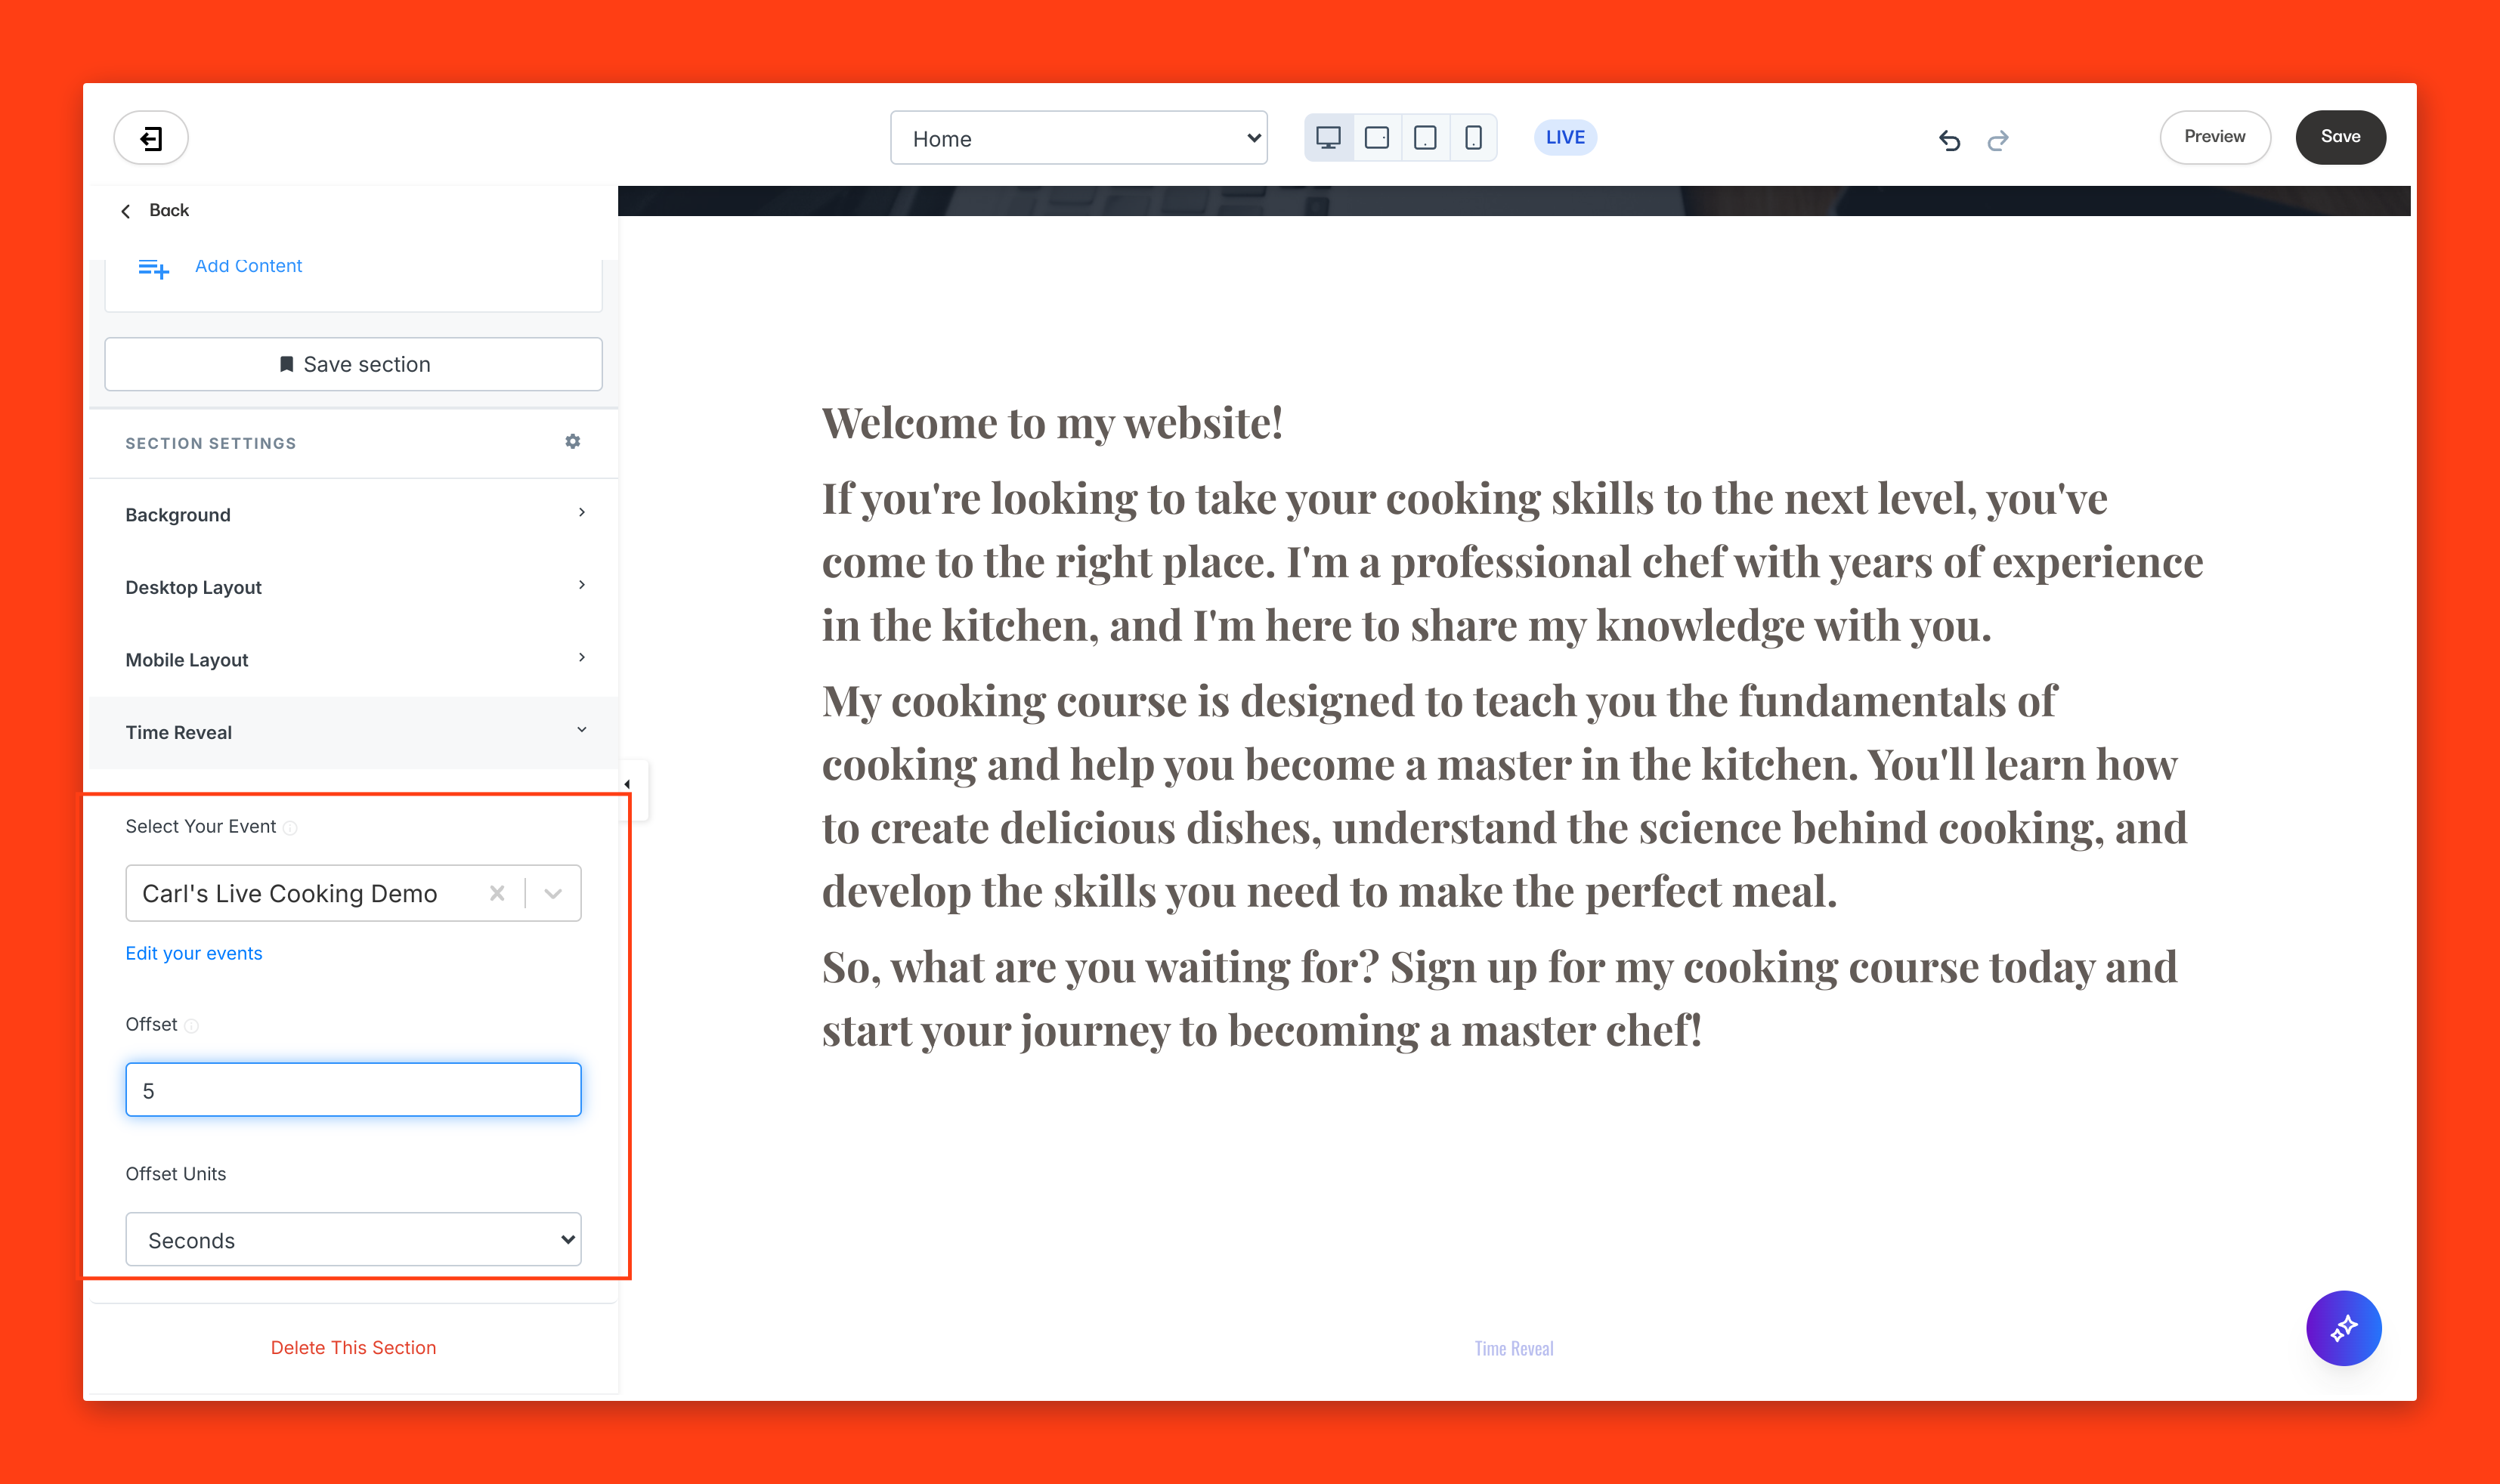Open the AI assistant sparkle button

tap(2343, 1328)
